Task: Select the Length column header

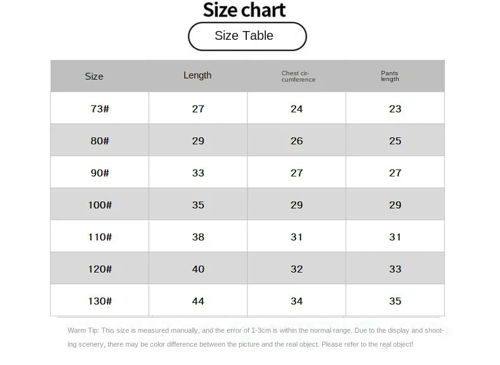Action: pos(197,75)
